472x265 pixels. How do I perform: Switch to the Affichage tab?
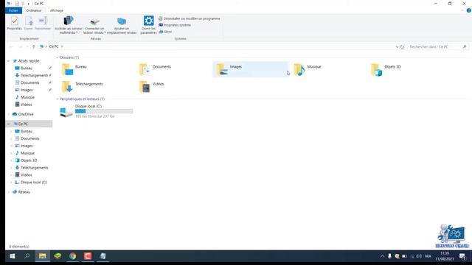point(57,10)
